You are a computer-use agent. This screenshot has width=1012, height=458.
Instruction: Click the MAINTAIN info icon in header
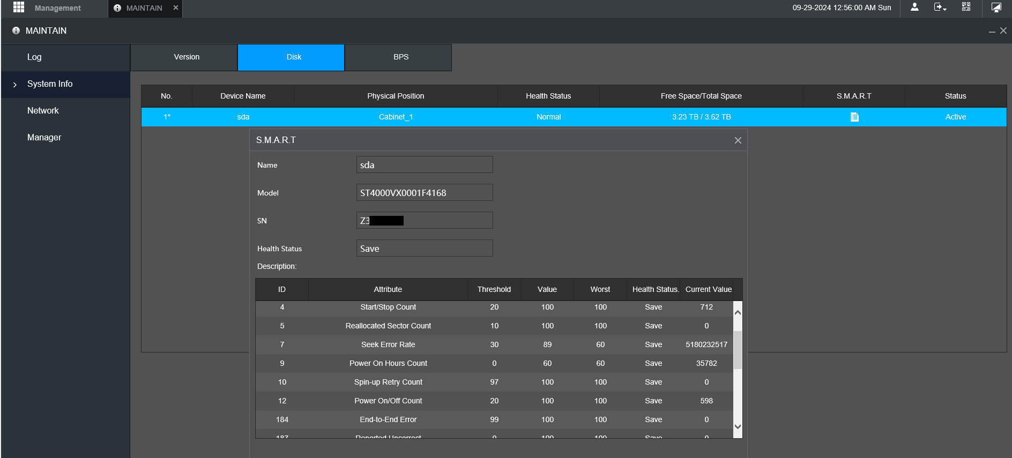click(x=16, y=31)
